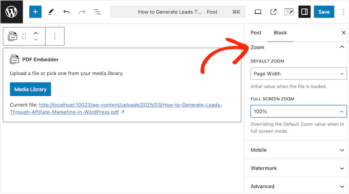Switch to the Block tab
This screenshot has height=194, width=349.
pyautogui.click(x=280, y=33)
